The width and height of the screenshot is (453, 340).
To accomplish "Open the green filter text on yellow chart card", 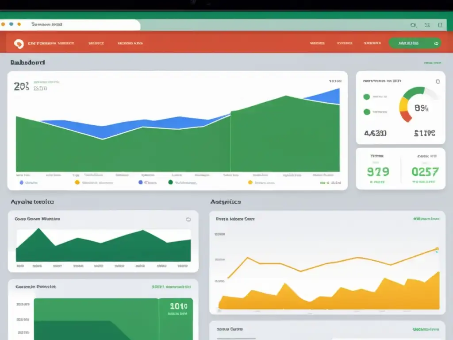I will (x=426, y=219).
